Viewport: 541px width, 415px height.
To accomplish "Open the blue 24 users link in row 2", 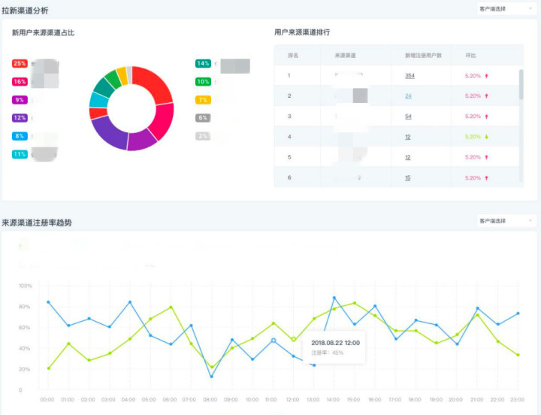I will (x=408, y=96).
